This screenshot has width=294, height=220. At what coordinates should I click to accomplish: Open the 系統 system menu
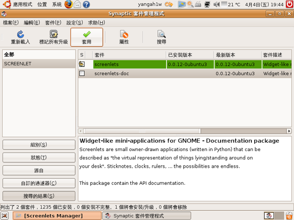point(57,4)
